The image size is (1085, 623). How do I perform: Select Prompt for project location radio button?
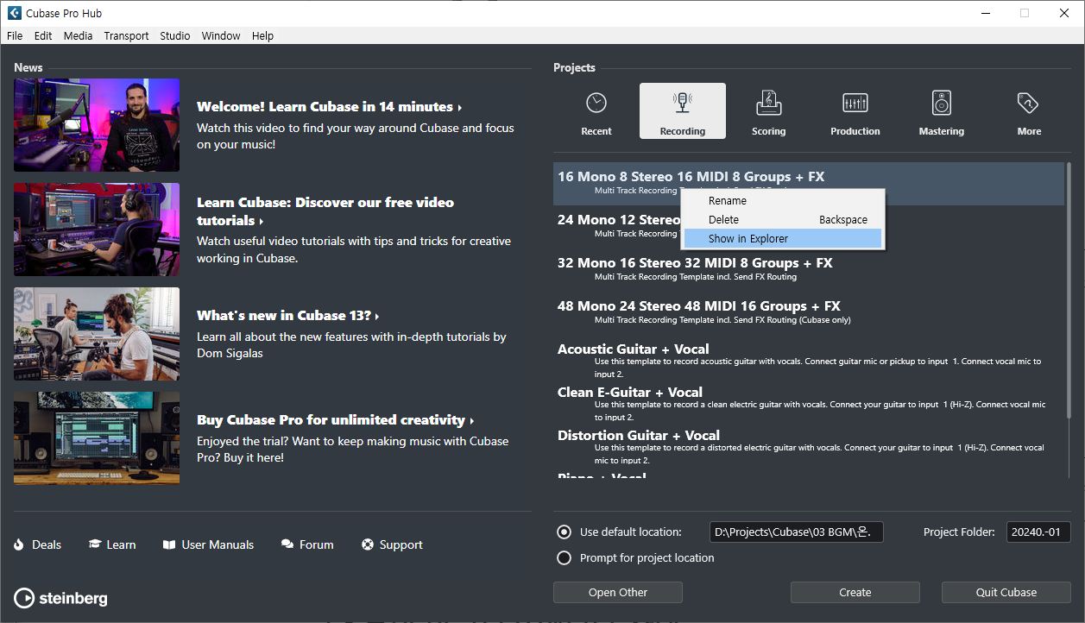point(565,558)
